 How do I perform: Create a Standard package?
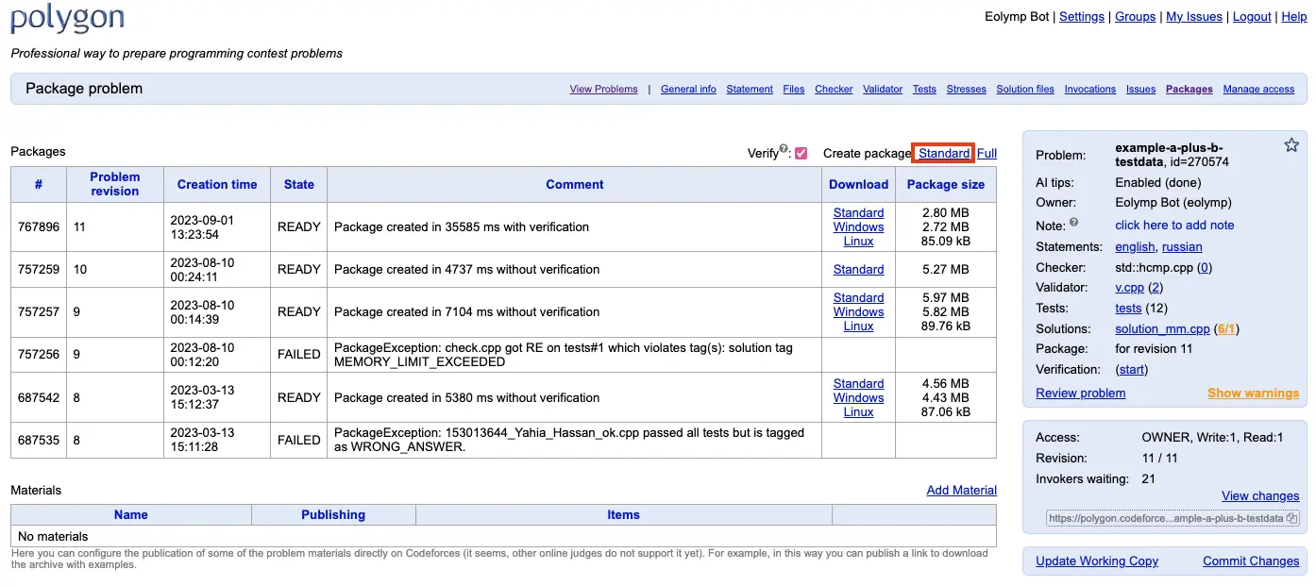[x=944, y=153]
